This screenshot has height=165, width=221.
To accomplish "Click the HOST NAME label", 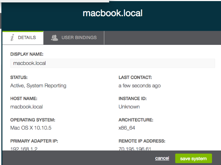I will (x=24, y=99).
